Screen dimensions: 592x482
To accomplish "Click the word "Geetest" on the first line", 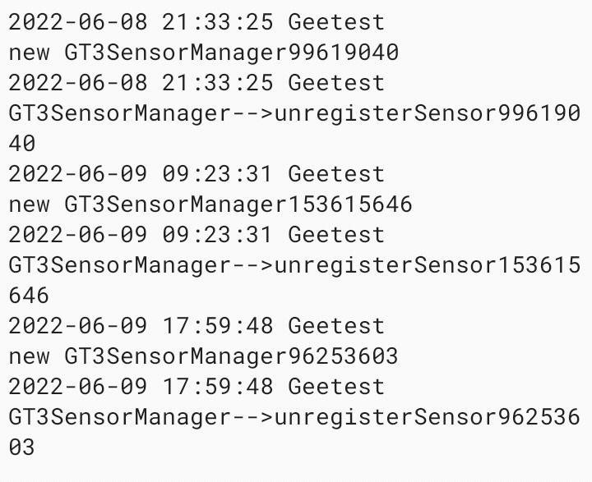I will 336,22.
